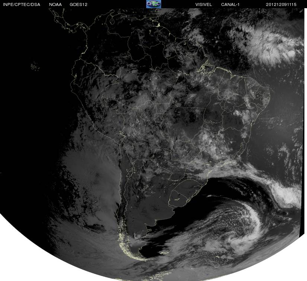
Task: Click the 201212091115 timestamp
Action: click(x=281, y=4)
